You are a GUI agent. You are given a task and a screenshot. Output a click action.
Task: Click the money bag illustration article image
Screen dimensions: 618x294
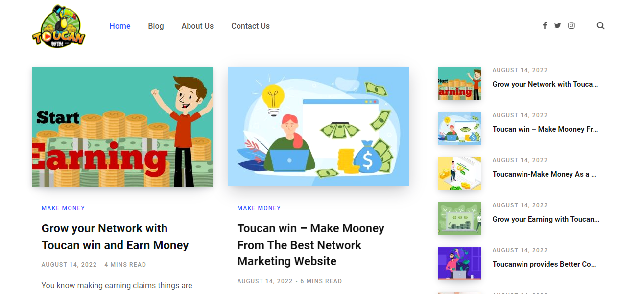[318, 126]
